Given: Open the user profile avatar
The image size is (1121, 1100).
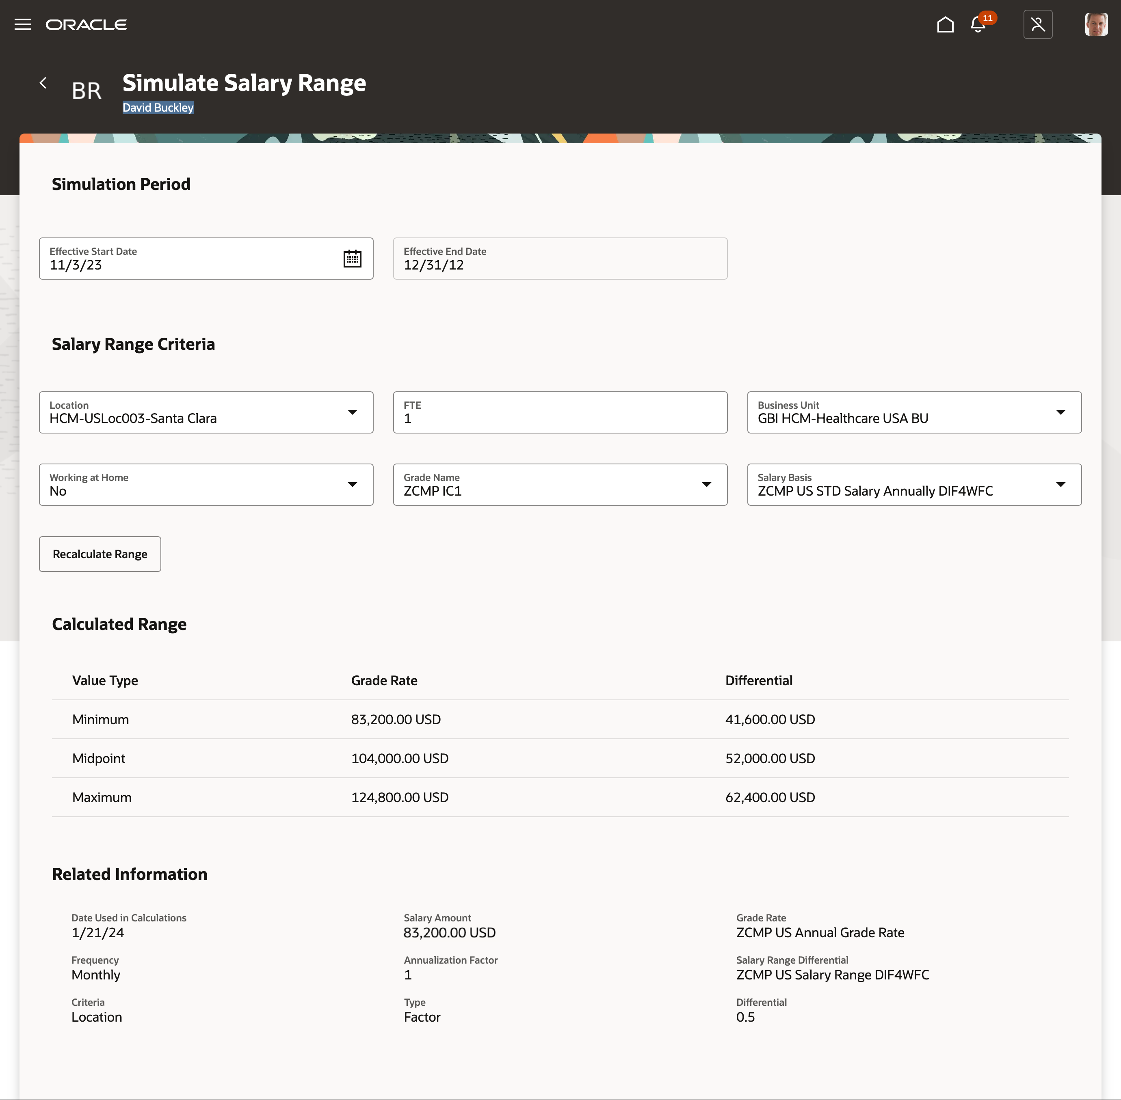Looking at the screenshot, I should point(1095,24).
